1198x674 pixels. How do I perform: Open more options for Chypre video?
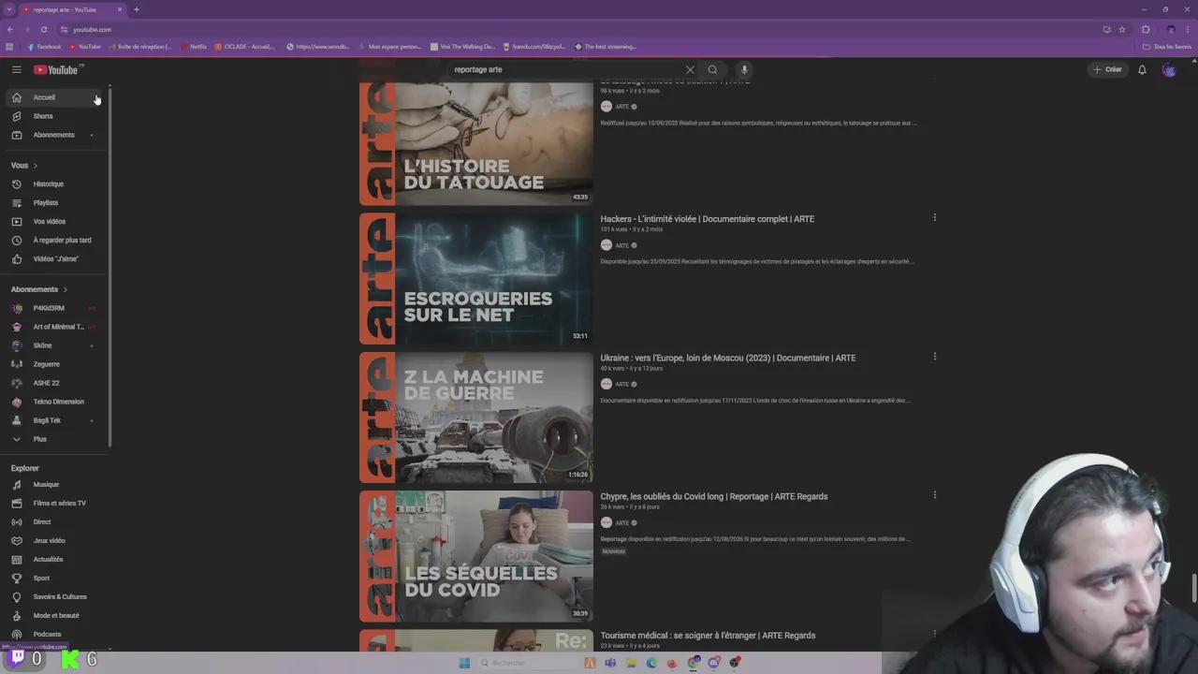click(x=934, y=495)
